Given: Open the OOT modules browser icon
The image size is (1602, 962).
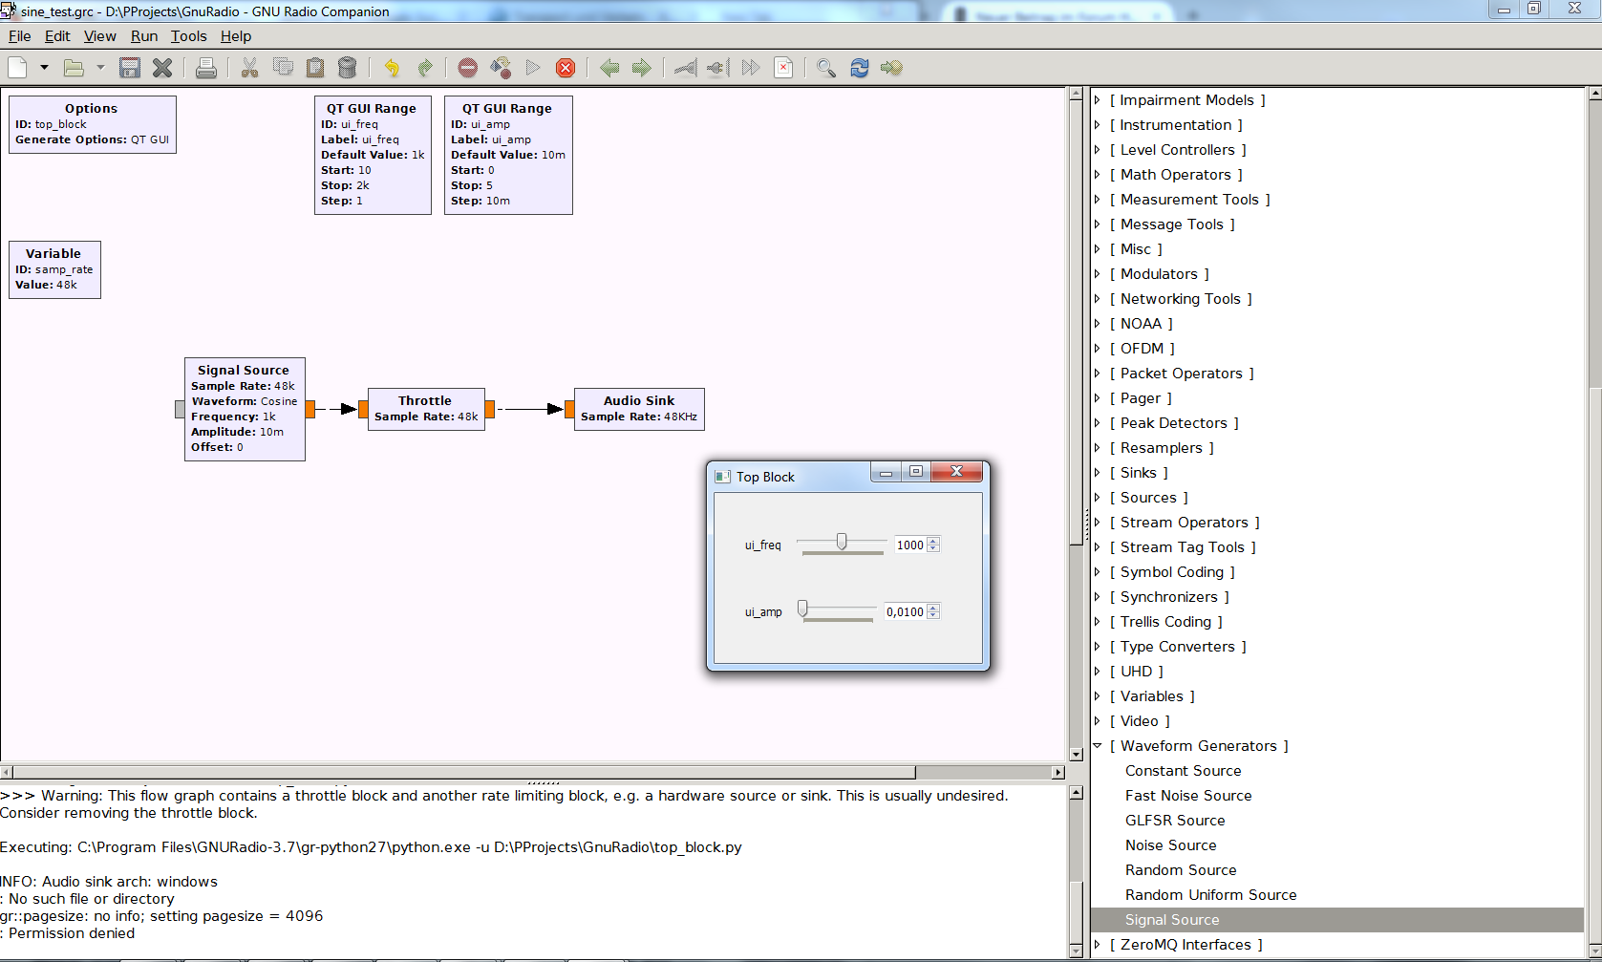Looking at the screenshot, I should point(892,68).
